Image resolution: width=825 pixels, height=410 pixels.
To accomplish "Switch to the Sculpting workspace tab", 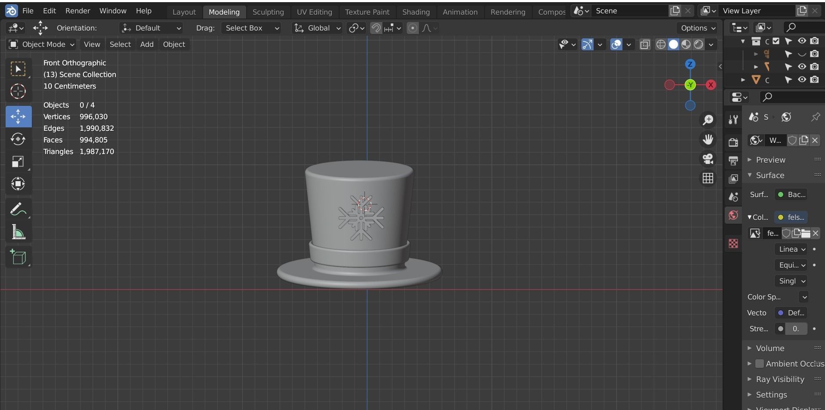I will [x=268, y=12].
